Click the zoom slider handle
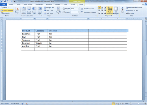Viewport: 147px width, 105px height. pyautogui.click(x=139, y=104)
